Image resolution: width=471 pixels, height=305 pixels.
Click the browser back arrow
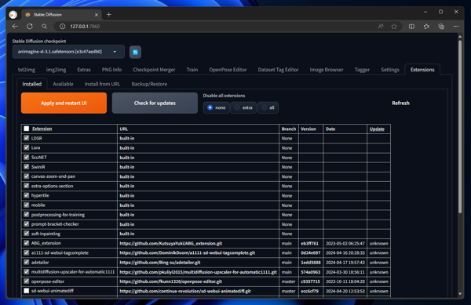(x=15, y=27)
